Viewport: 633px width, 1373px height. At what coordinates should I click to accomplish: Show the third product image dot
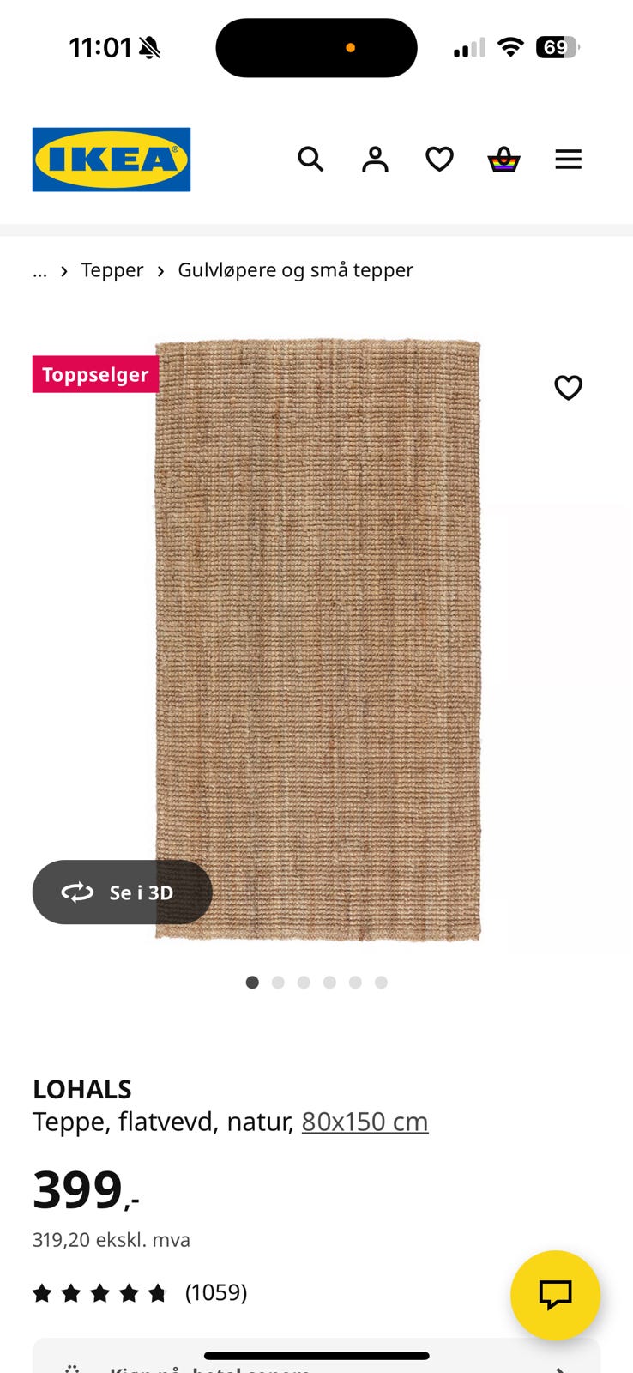(x=304, y=983)
